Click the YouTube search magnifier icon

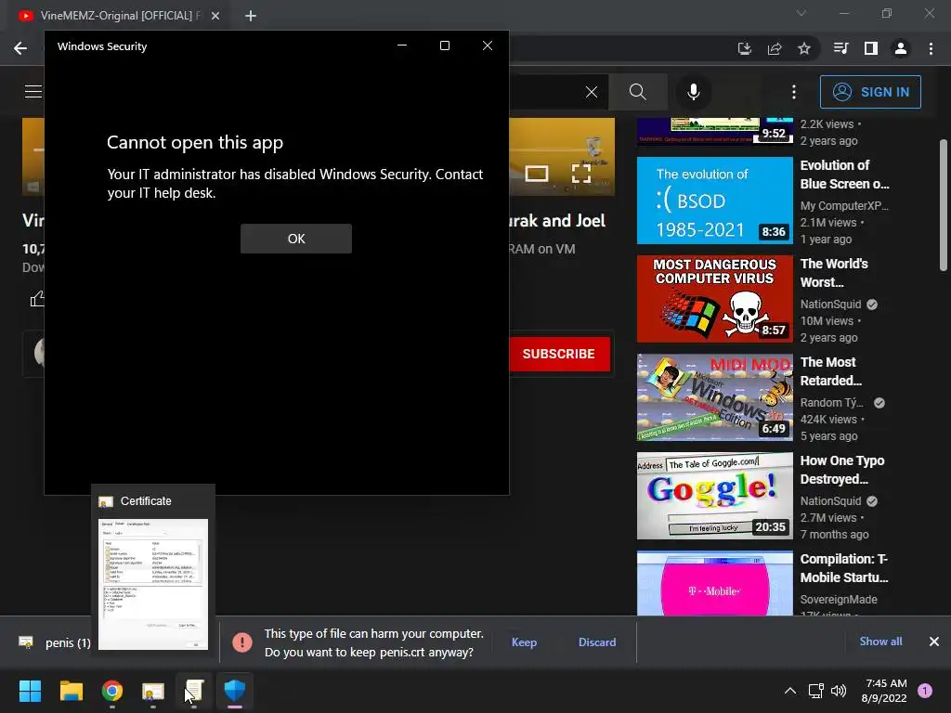pyautogui.click(x=637, y=92)
